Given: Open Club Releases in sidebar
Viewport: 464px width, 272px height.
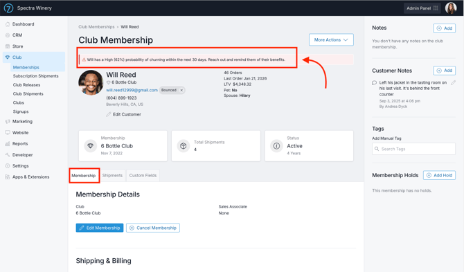Looking at the screenshot, I should point(26,85).
